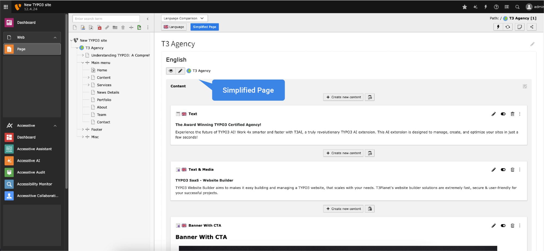Create bookmark for this page icon
This screenshot has width=544, height=251.
(x=520, y=27)
